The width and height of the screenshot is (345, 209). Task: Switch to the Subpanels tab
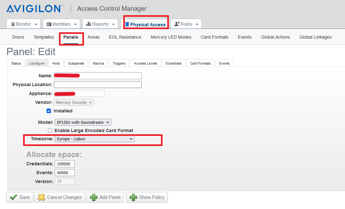76,63
